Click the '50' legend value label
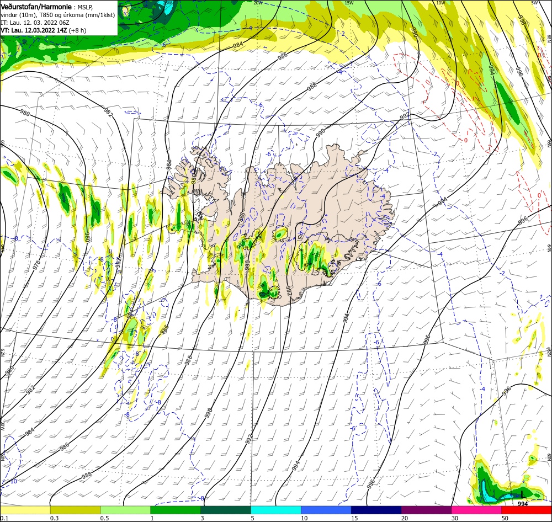This screenshot has width=552, height=522. coord(505,518)
